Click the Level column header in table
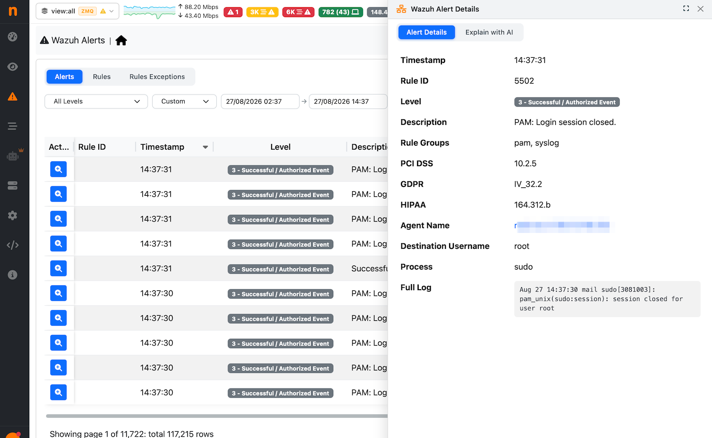The width and height of the screenshot is (712, 438). pyautogui.click(x=280, y=147)
